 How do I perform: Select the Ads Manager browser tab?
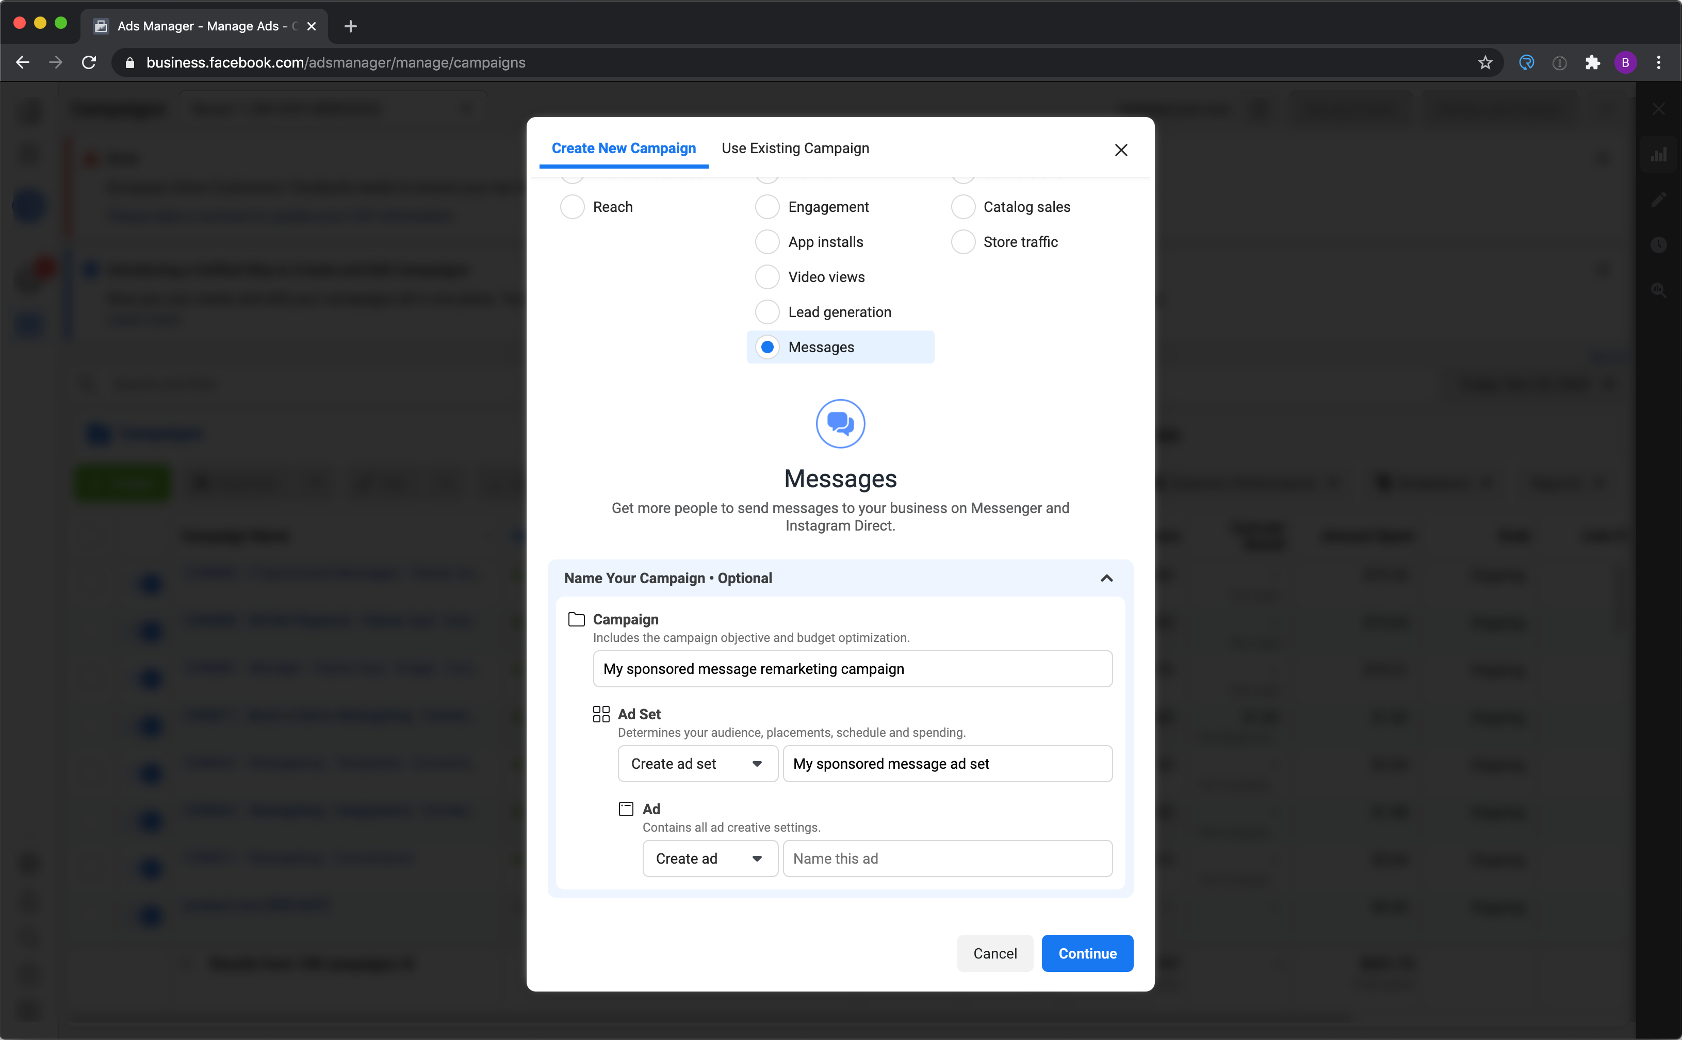point(204,26)
